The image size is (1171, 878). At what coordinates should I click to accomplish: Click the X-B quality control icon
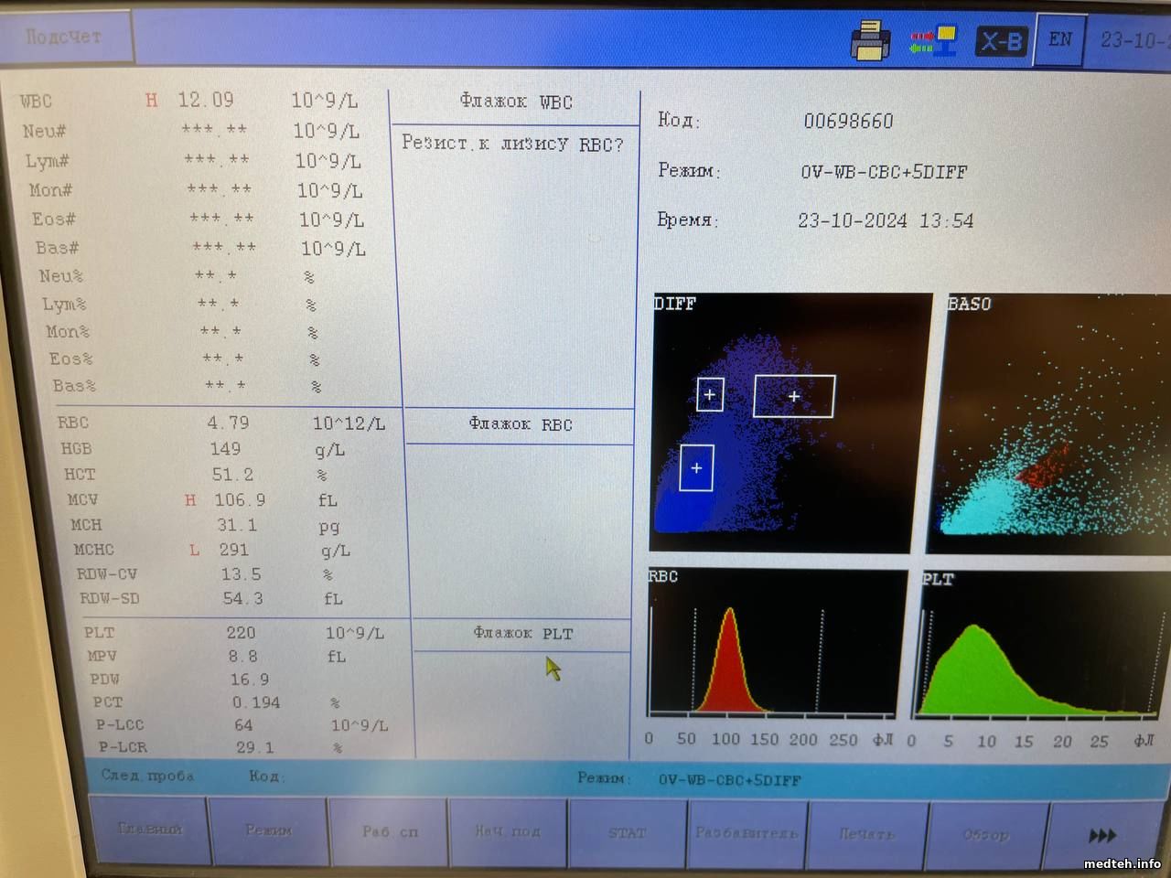1002,41
